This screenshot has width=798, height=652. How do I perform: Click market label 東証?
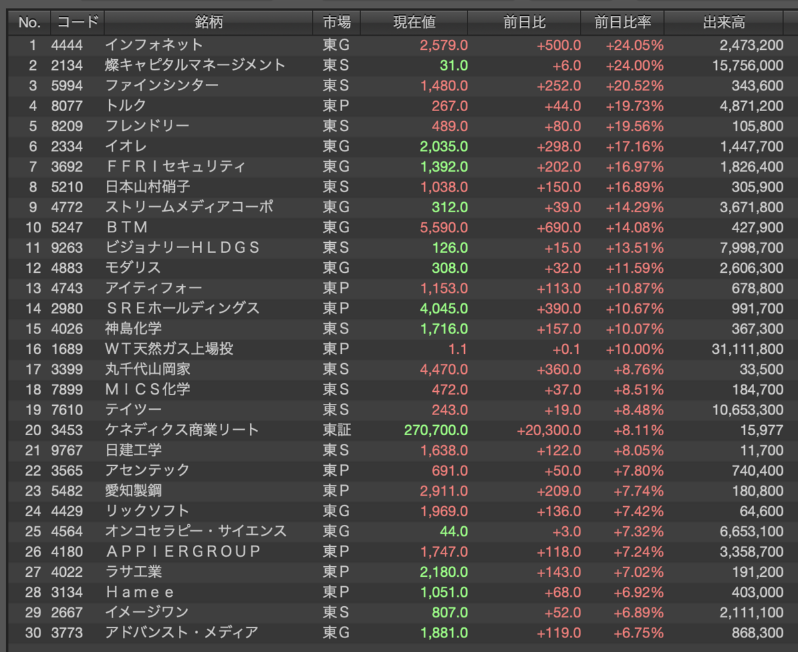(x=337, y=430)
